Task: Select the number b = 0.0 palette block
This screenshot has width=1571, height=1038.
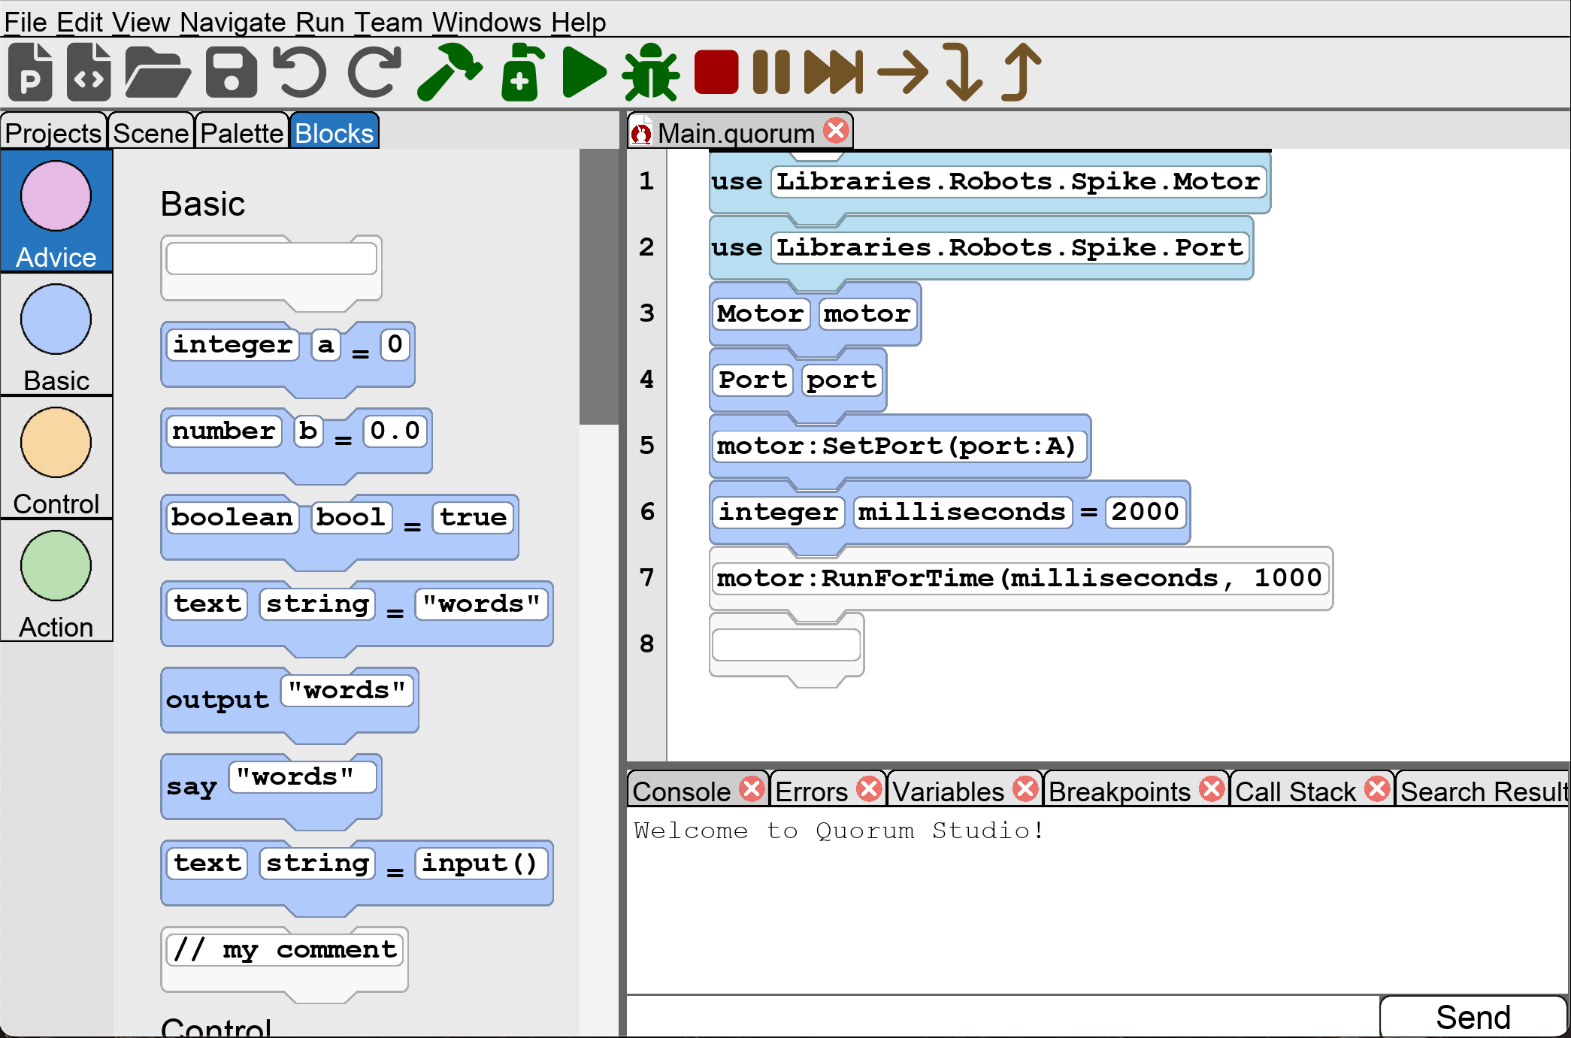Action: 296,445
